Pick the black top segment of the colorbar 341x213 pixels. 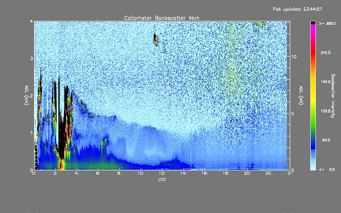pyautogui.click(x=313, y=23)
